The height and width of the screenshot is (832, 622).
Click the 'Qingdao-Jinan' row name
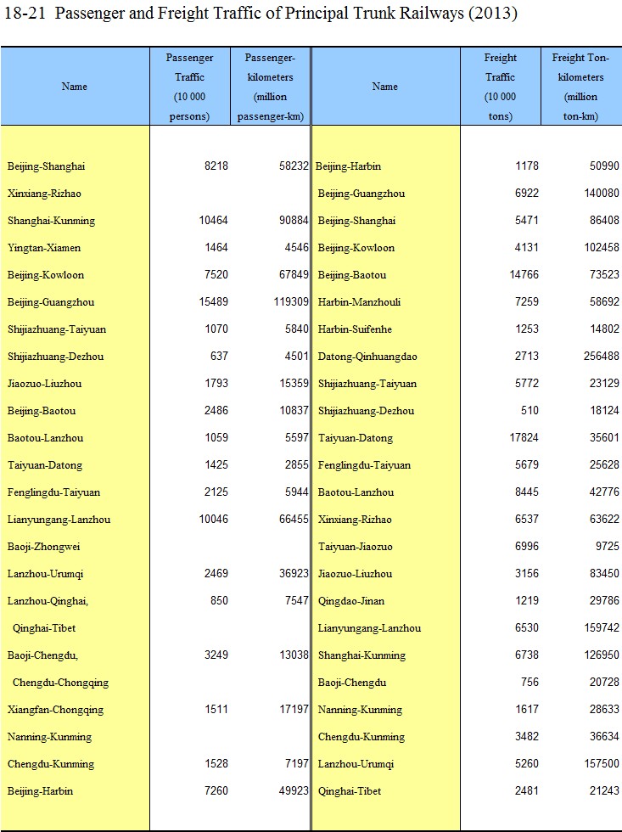[x=351, y=601]
